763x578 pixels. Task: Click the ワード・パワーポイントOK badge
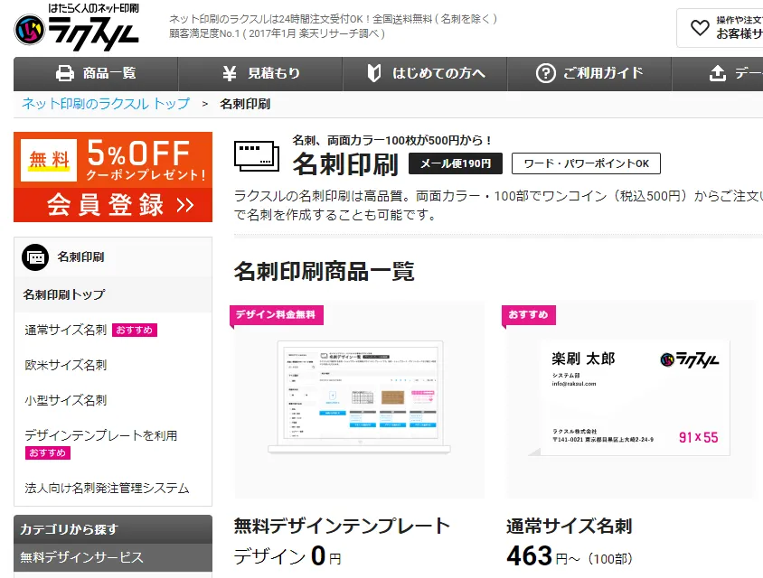pos(586,163)
